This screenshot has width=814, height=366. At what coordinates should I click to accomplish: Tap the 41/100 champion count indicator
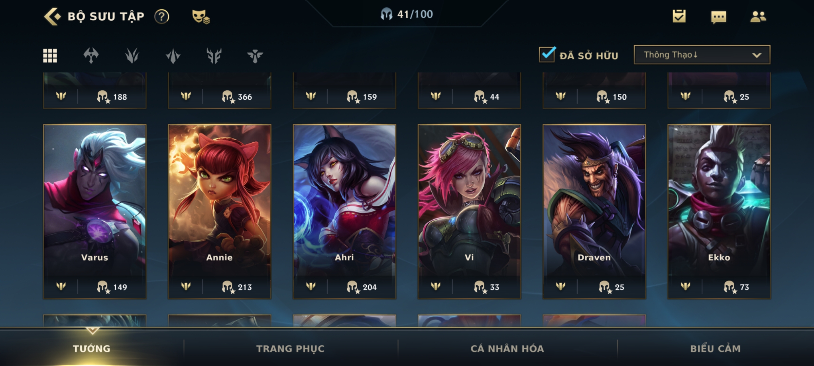pyautogui.click(x=407, y=14)
